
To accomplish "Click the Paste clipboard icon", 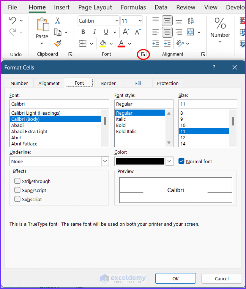I will point(43,24).
